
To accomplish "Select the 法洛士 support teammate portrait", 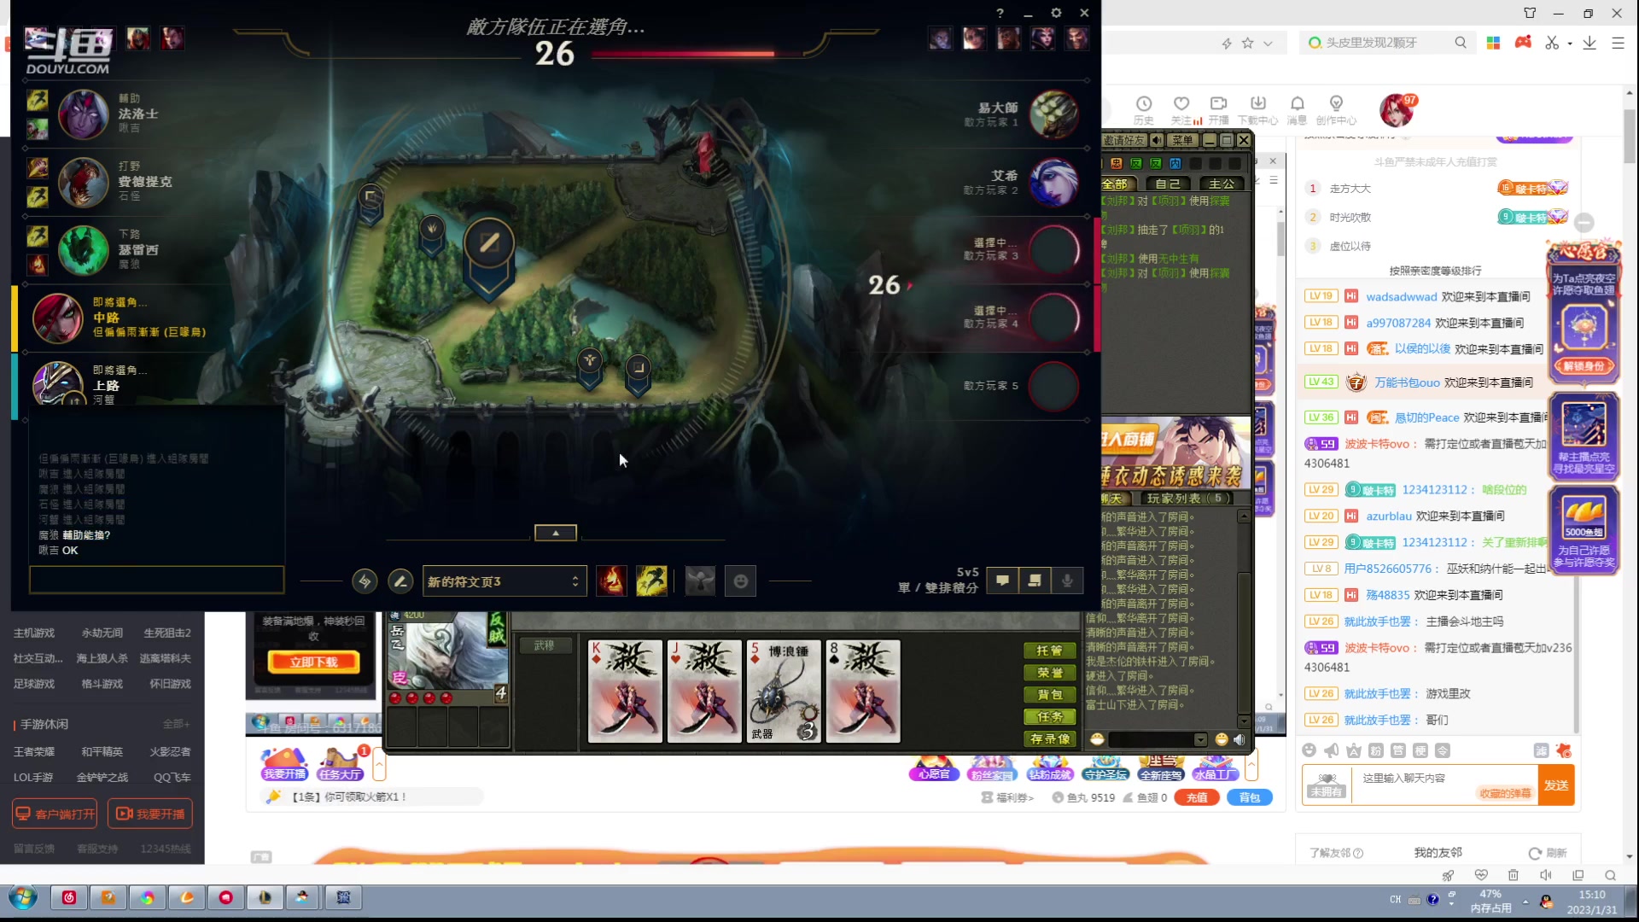I will pos(83,114).
